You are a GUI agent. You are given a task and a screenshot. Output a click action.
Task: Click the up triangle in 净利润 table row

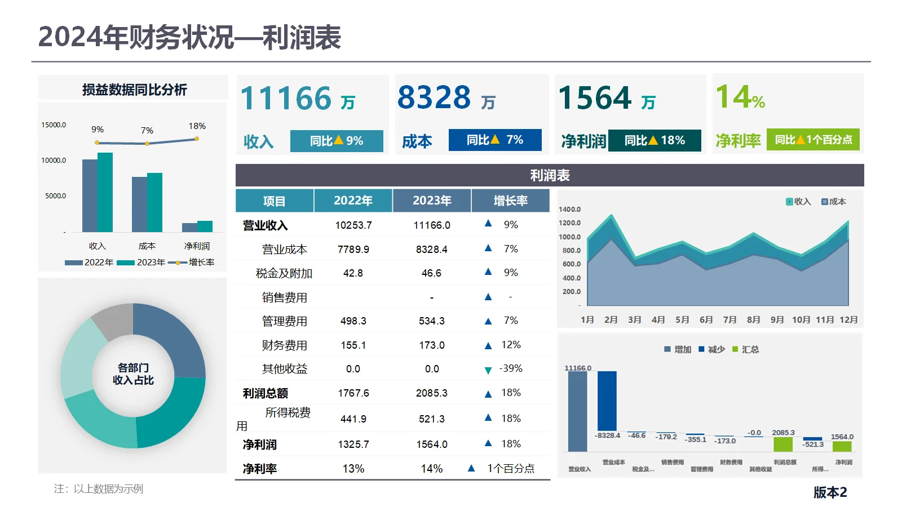(x=488, y=443)
